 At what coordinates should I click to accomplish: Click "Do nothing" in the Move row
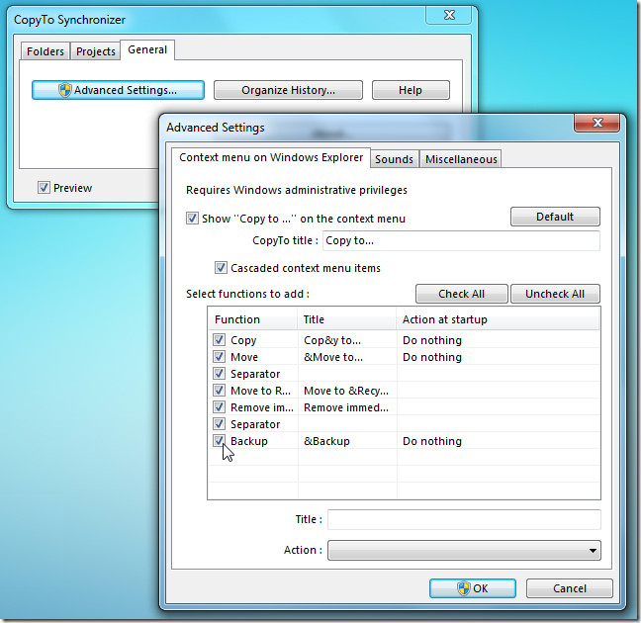click(432, 357)
